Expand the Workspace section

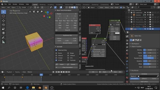[x=130, y=43]
